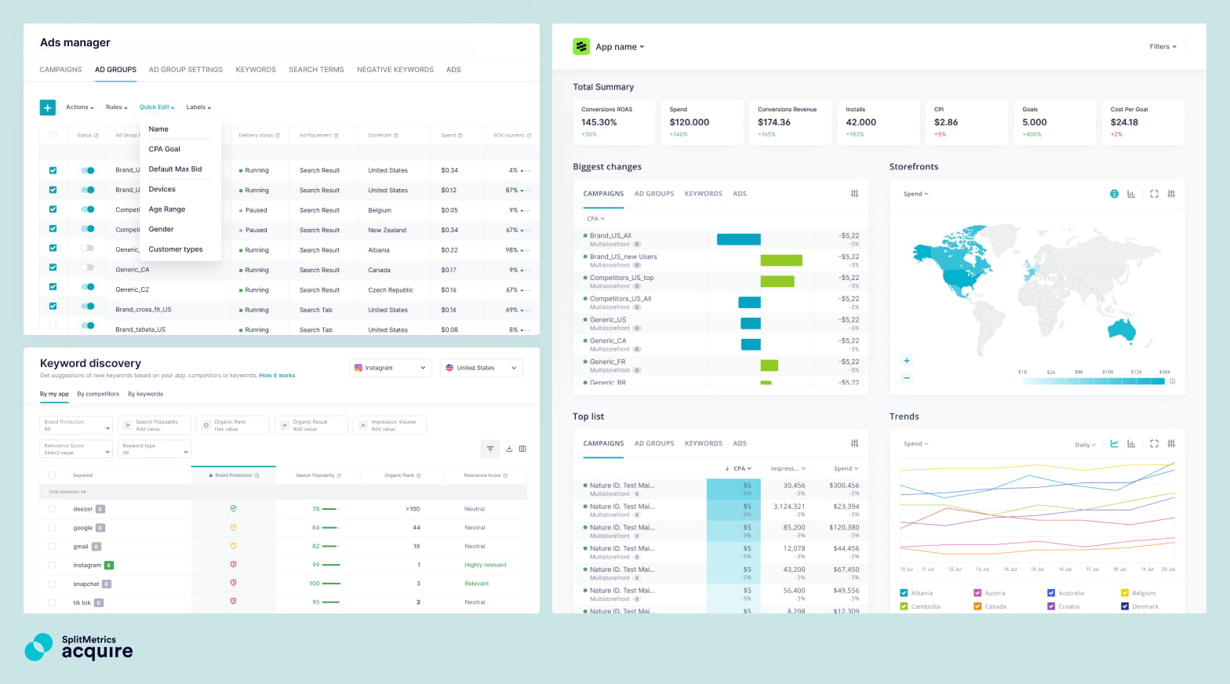Screen dimensions: 1230x684
Task: Open the United States country dropdown
Action: (x=481, y=368)
